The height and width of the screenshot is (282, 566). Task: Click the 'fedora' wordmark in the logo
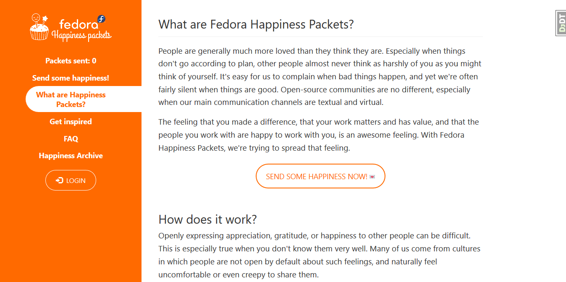(79, 24)
